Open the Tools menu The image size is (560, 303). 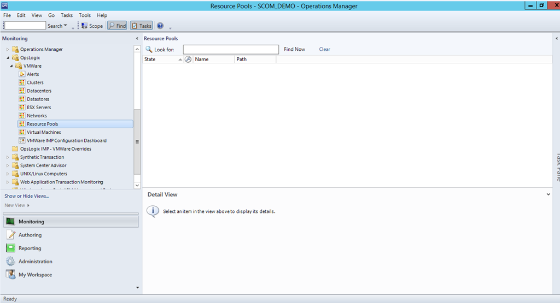(x=85, y=15)
